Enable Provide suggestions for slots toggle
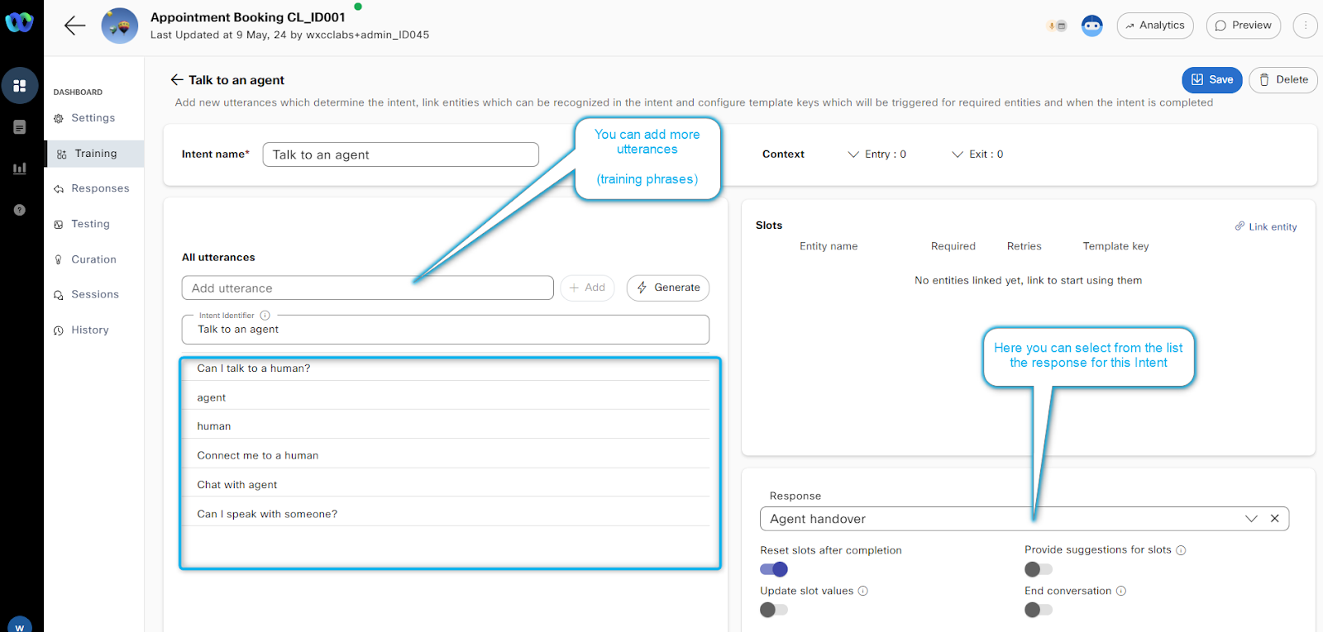1323x632 pixels. 1038,569
